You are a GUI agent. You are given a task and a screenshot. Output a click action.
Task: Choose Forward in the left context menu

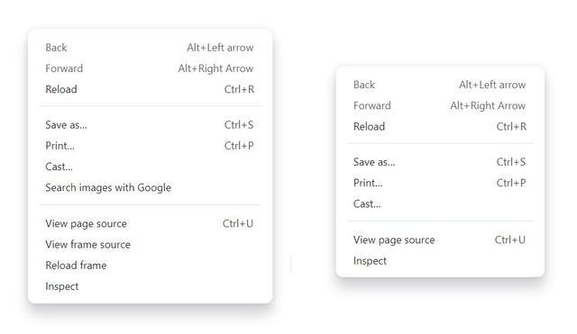151,68
